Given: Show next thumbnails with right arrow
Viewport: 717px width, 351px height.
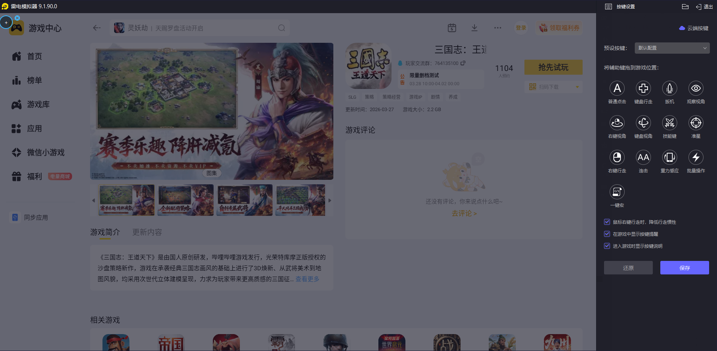Looking at the screenshot, I should (330, 200).
